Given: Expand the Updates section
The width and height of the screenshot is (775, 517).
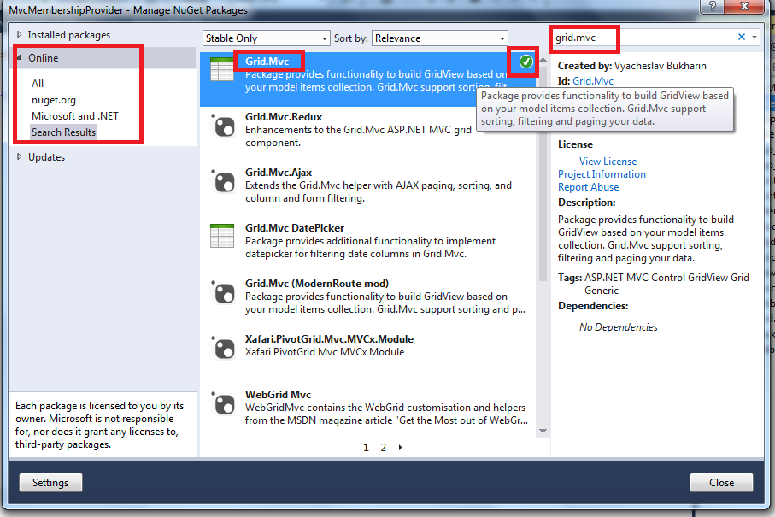Looking at the screenshot, I should [20, 156].
